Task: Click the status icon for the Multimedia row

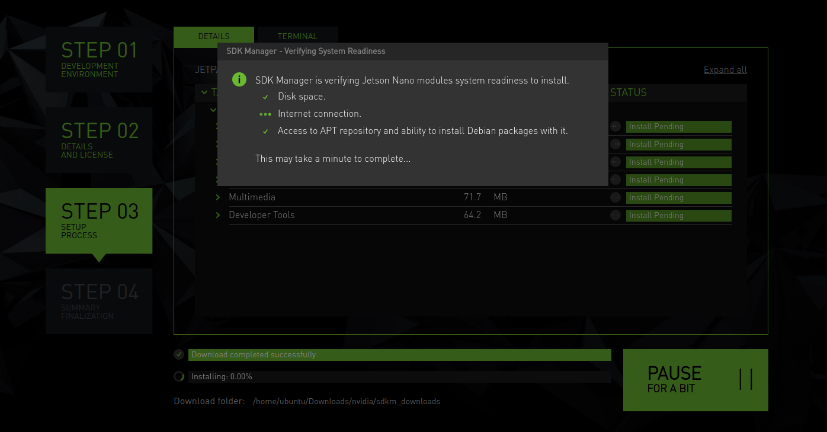Action: point(616,197)
